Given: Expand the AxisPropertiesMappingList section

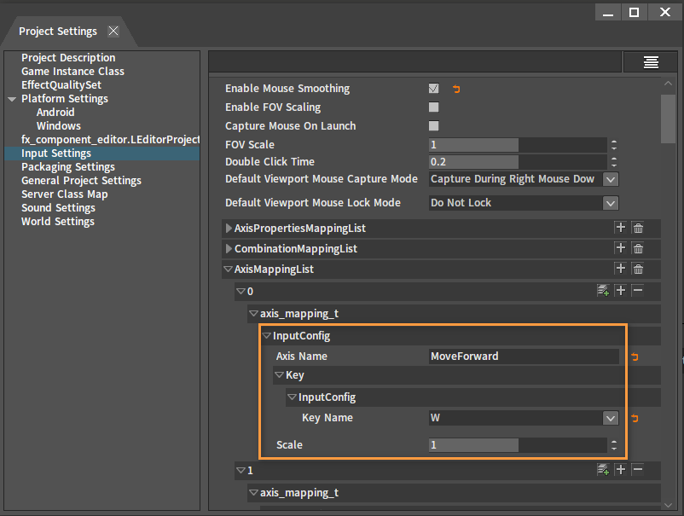Looking at the screenshot, I should click(x=229, y=228).
